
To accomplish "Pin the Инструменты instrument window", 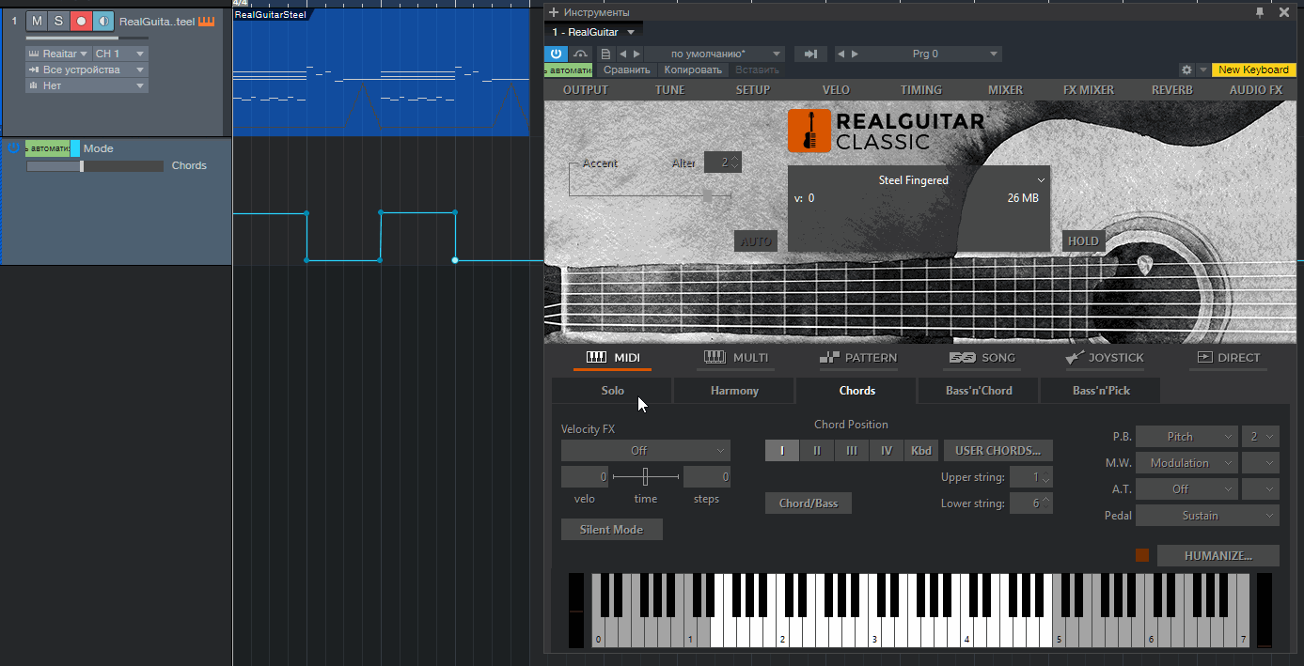I will tap(1260, 12).
